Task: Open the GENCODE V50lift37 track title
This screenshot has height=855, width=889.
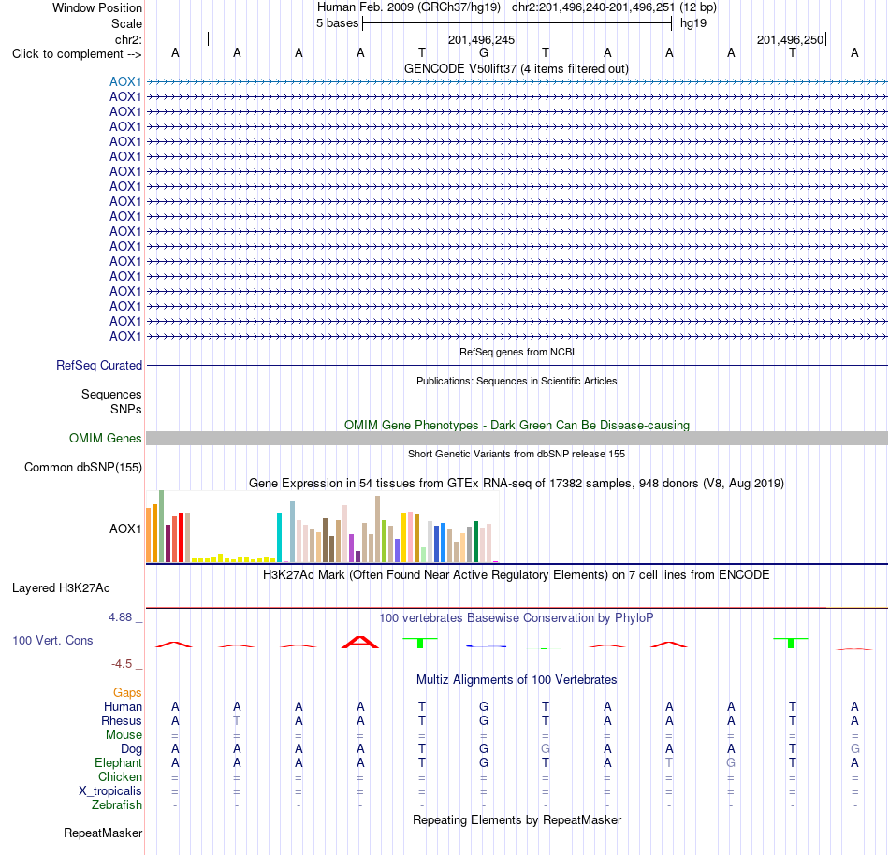Action: click(x=516, y=68)
